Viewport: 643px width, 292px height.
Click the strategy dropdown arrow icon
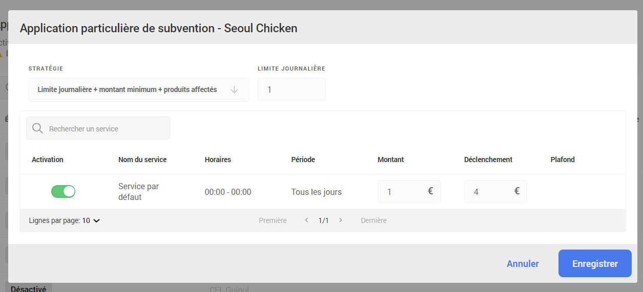click(234, 89)
